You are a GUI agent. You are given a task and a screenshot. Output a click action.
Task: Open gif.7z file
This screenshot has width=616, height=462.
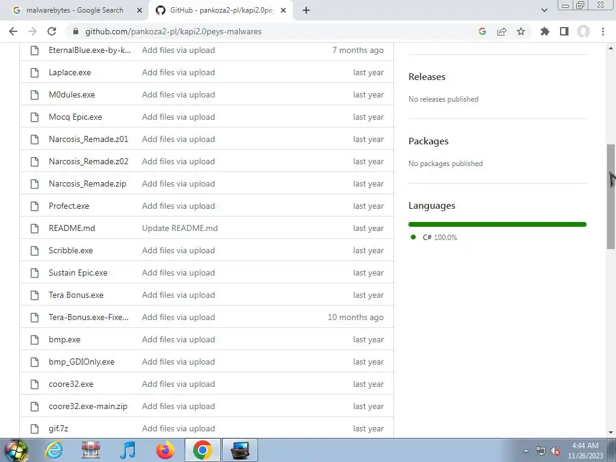pyautogui.click(x=58, y=428)
